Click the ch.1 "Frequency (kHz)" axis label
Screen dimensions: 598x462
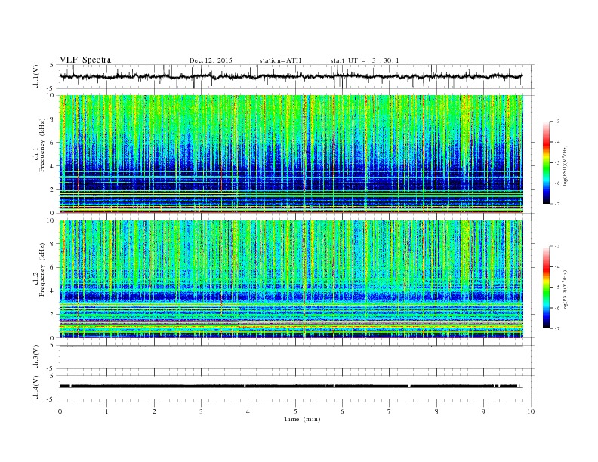[x=42, y=145]
